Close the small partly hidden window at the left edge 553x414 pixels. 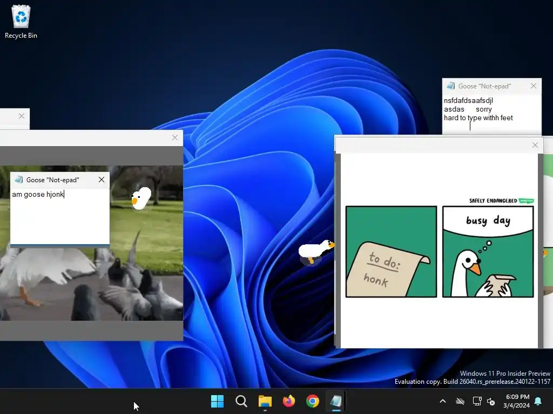tap(22, 116)
